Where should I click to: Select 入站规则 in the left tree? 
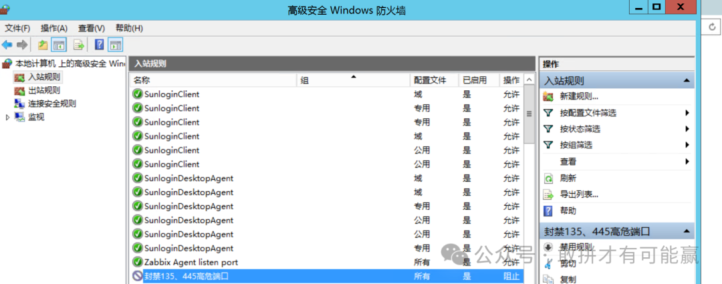pos(43,76)
